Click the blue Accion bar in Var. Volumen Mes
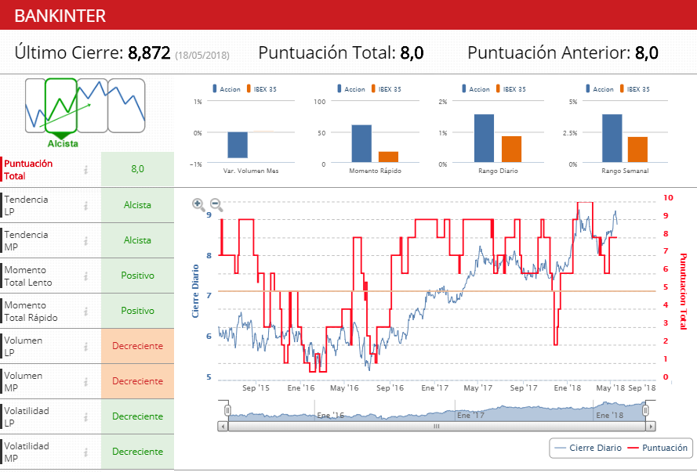 point(238,145)
